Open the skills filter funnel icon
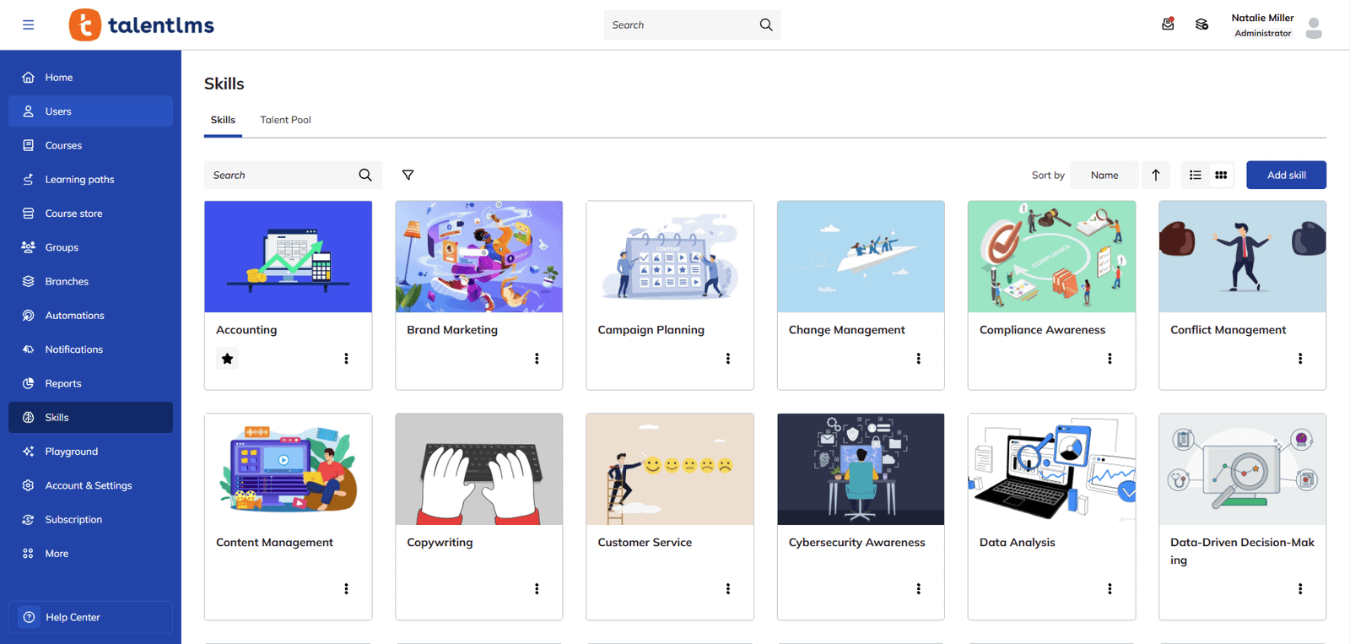The image size is (1350, 644). pyautogui.click(x=408, y=175)
